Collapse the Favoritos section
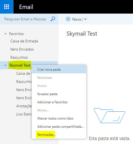 coord(5,34)
